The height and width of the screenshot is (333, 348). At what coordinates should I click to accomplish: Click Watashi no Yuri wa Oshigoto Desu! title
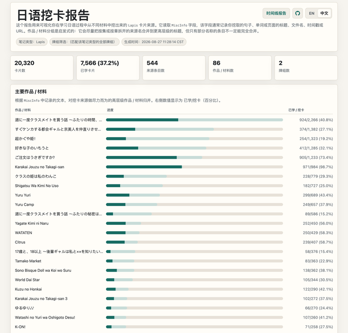(45, 318)
